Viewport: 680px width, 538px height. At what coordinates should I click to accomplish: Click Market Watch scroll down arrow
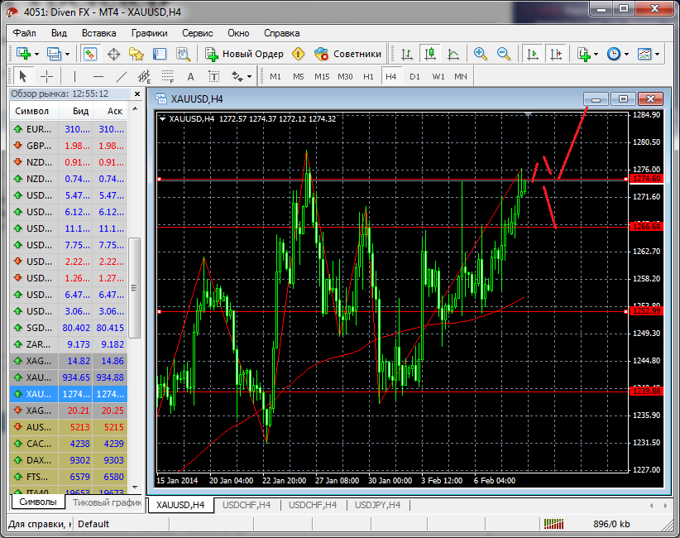click(135, 488)
